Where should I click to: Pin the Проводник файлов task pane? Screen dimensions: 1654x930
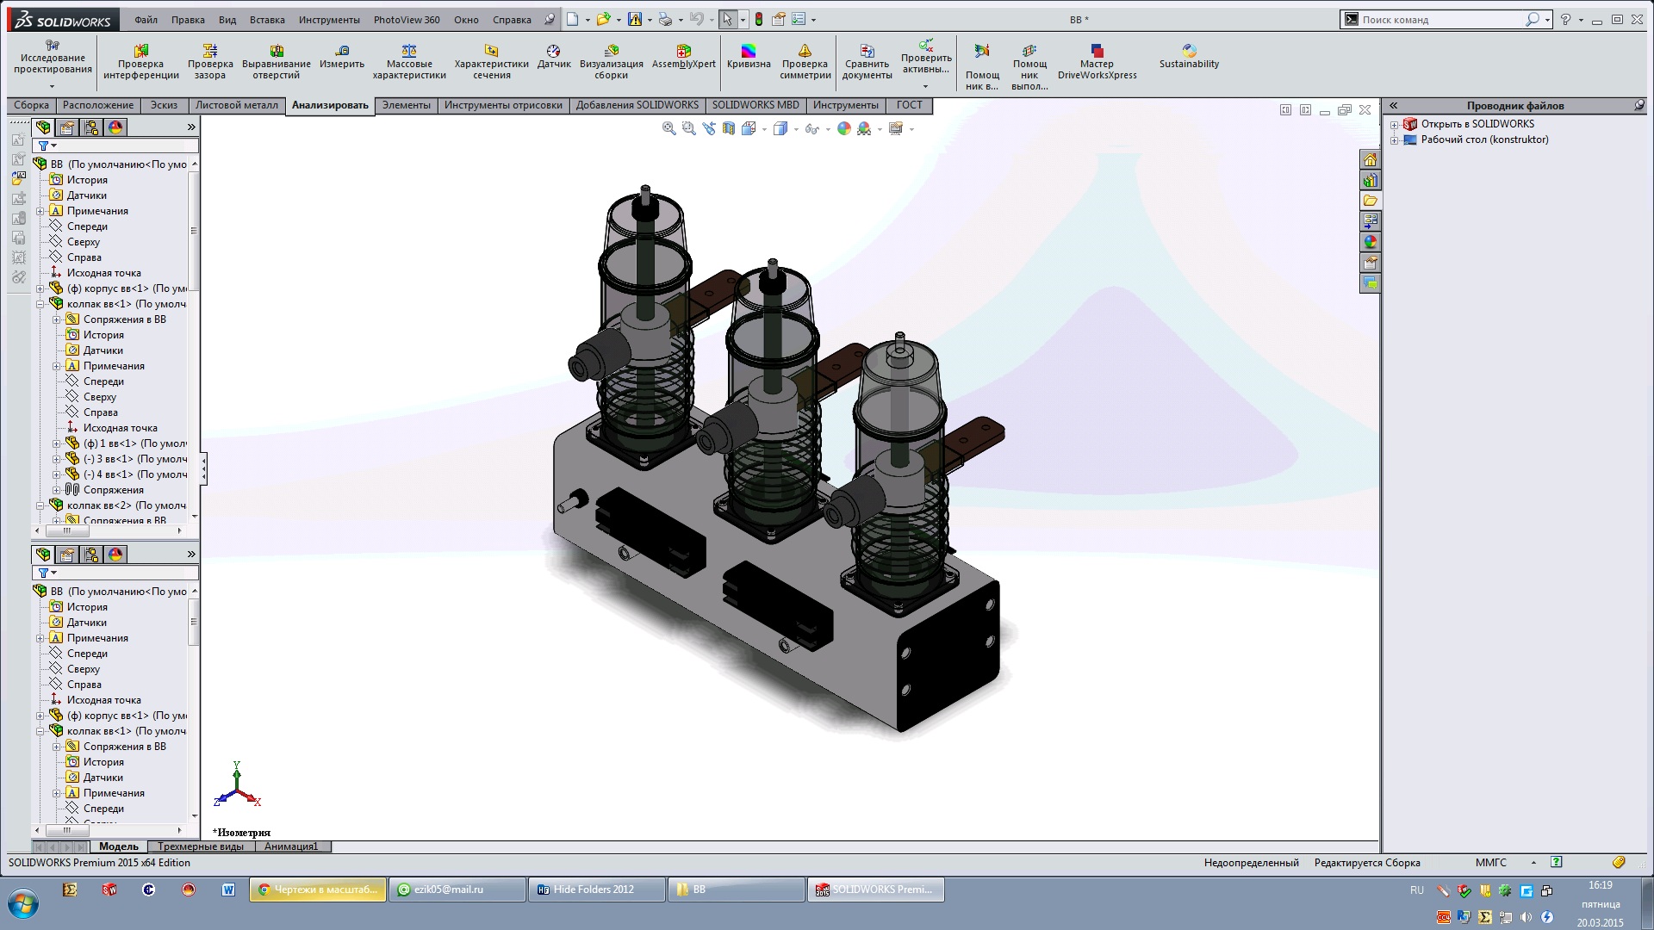tap(1639, 105)
